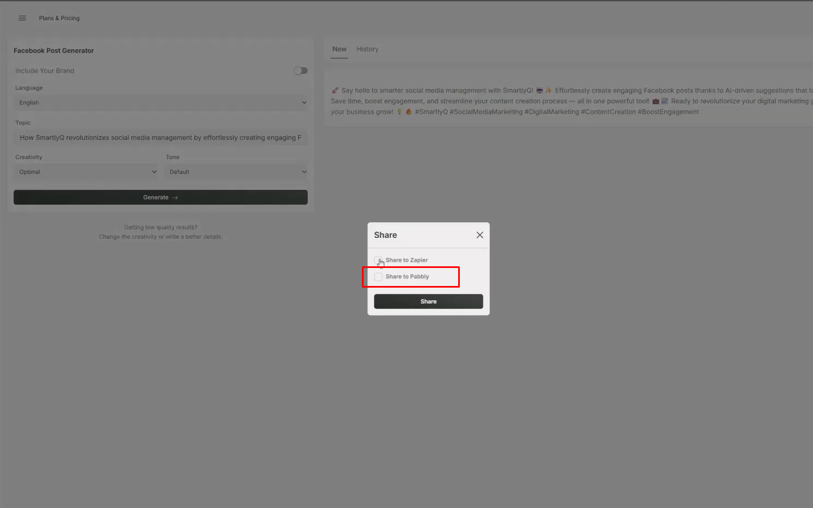Check the Share to Zapier checkbox
Viewport: 813px width, 508px height.
click(378, 260)
